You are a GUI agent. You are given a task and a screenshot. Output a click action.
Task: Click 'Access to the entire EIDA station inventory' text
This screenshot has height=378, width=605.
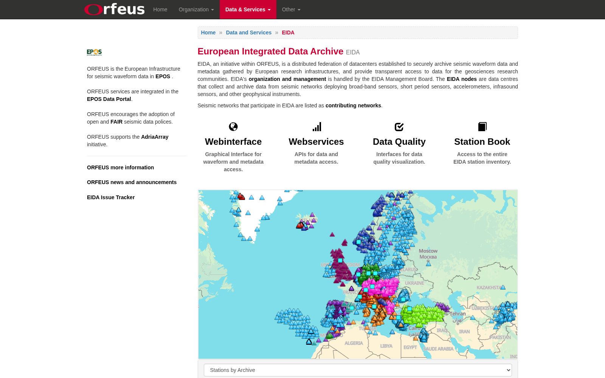pos(482,158)
